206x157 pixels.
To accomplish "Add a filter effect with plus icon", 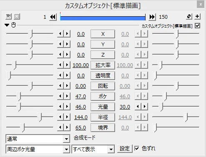I will pyautogui.click(x=197, y=16).
